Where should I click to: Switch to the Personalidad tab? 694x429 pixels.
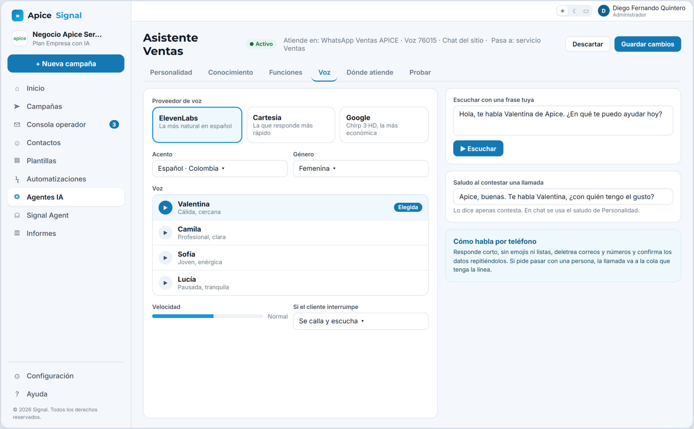pos(171,72)
